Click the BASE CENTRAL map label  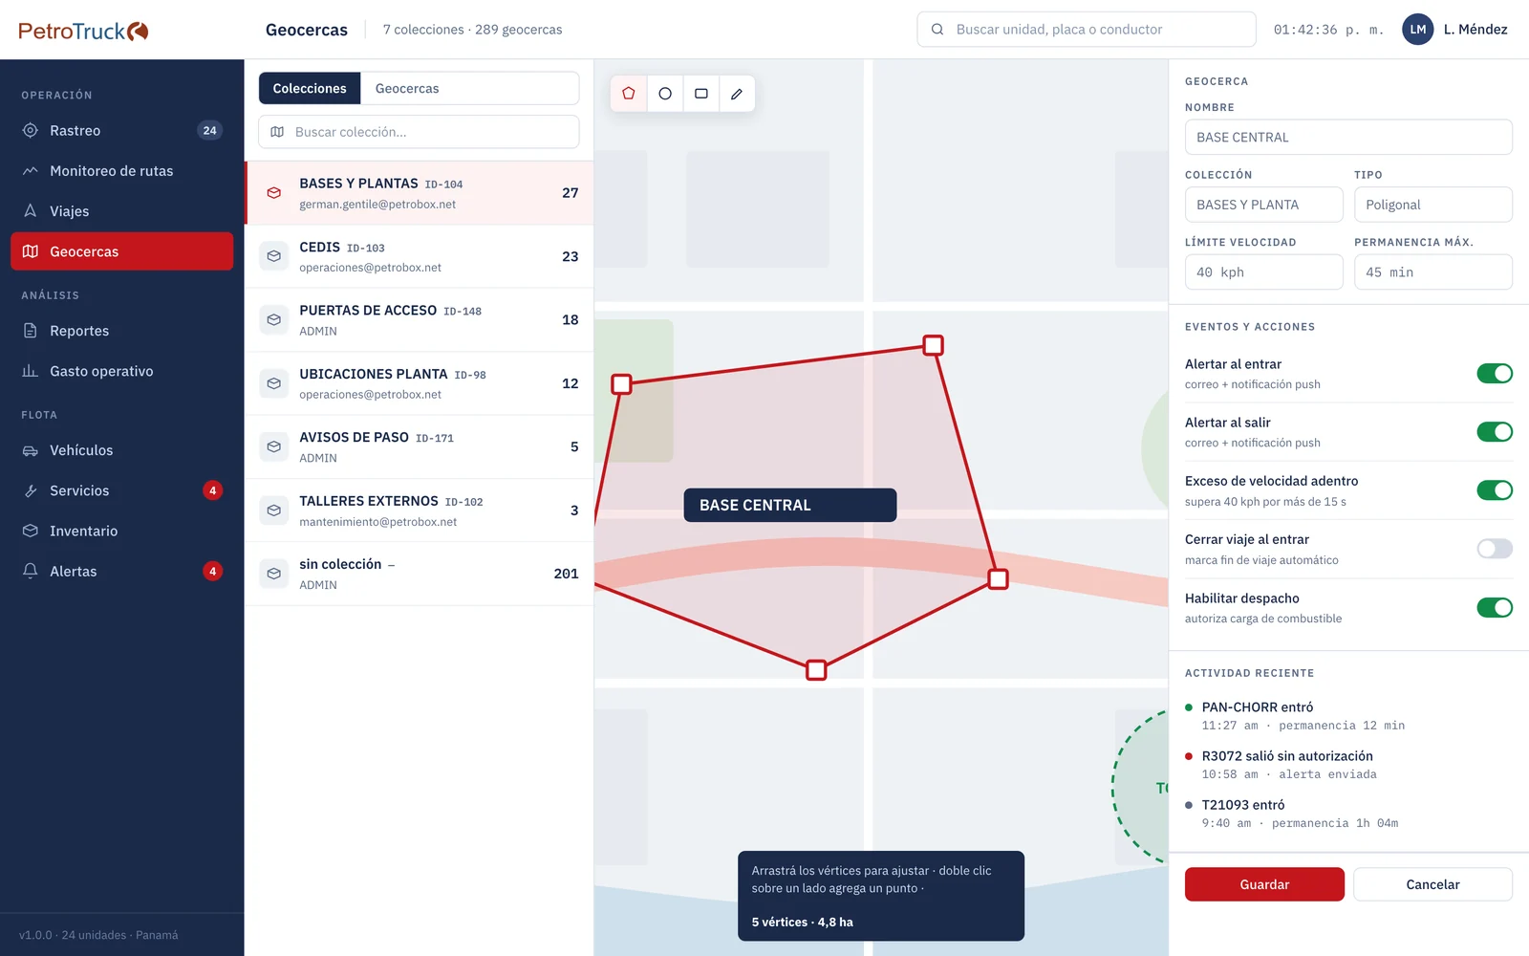(790, 505)
